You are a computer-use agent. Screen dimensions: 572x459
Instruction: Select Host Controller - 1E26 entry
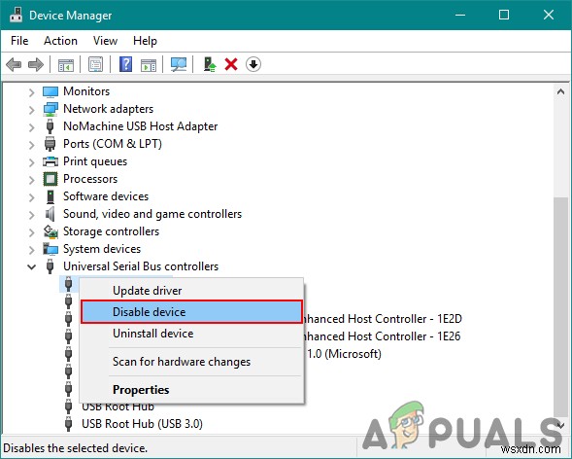383,336
